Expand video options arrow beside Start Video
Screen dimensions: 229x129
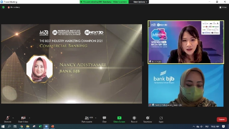click(29, 118)
